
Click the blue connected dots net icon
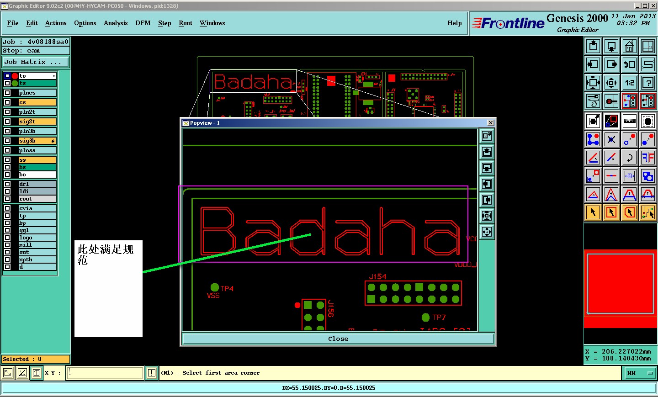pyautogui.click(x=593, y=139)
